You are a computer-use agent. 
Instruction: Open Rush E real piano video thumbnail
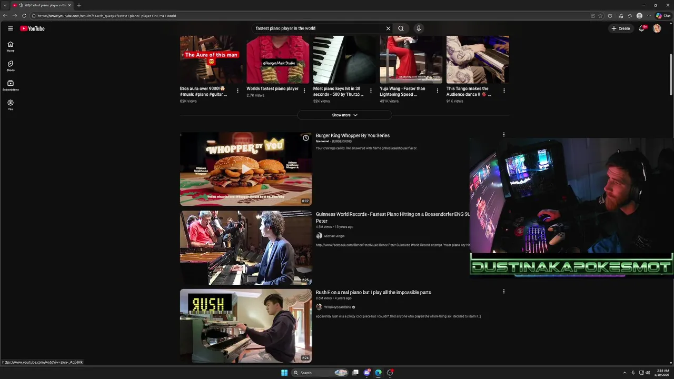tap(246, 326)
